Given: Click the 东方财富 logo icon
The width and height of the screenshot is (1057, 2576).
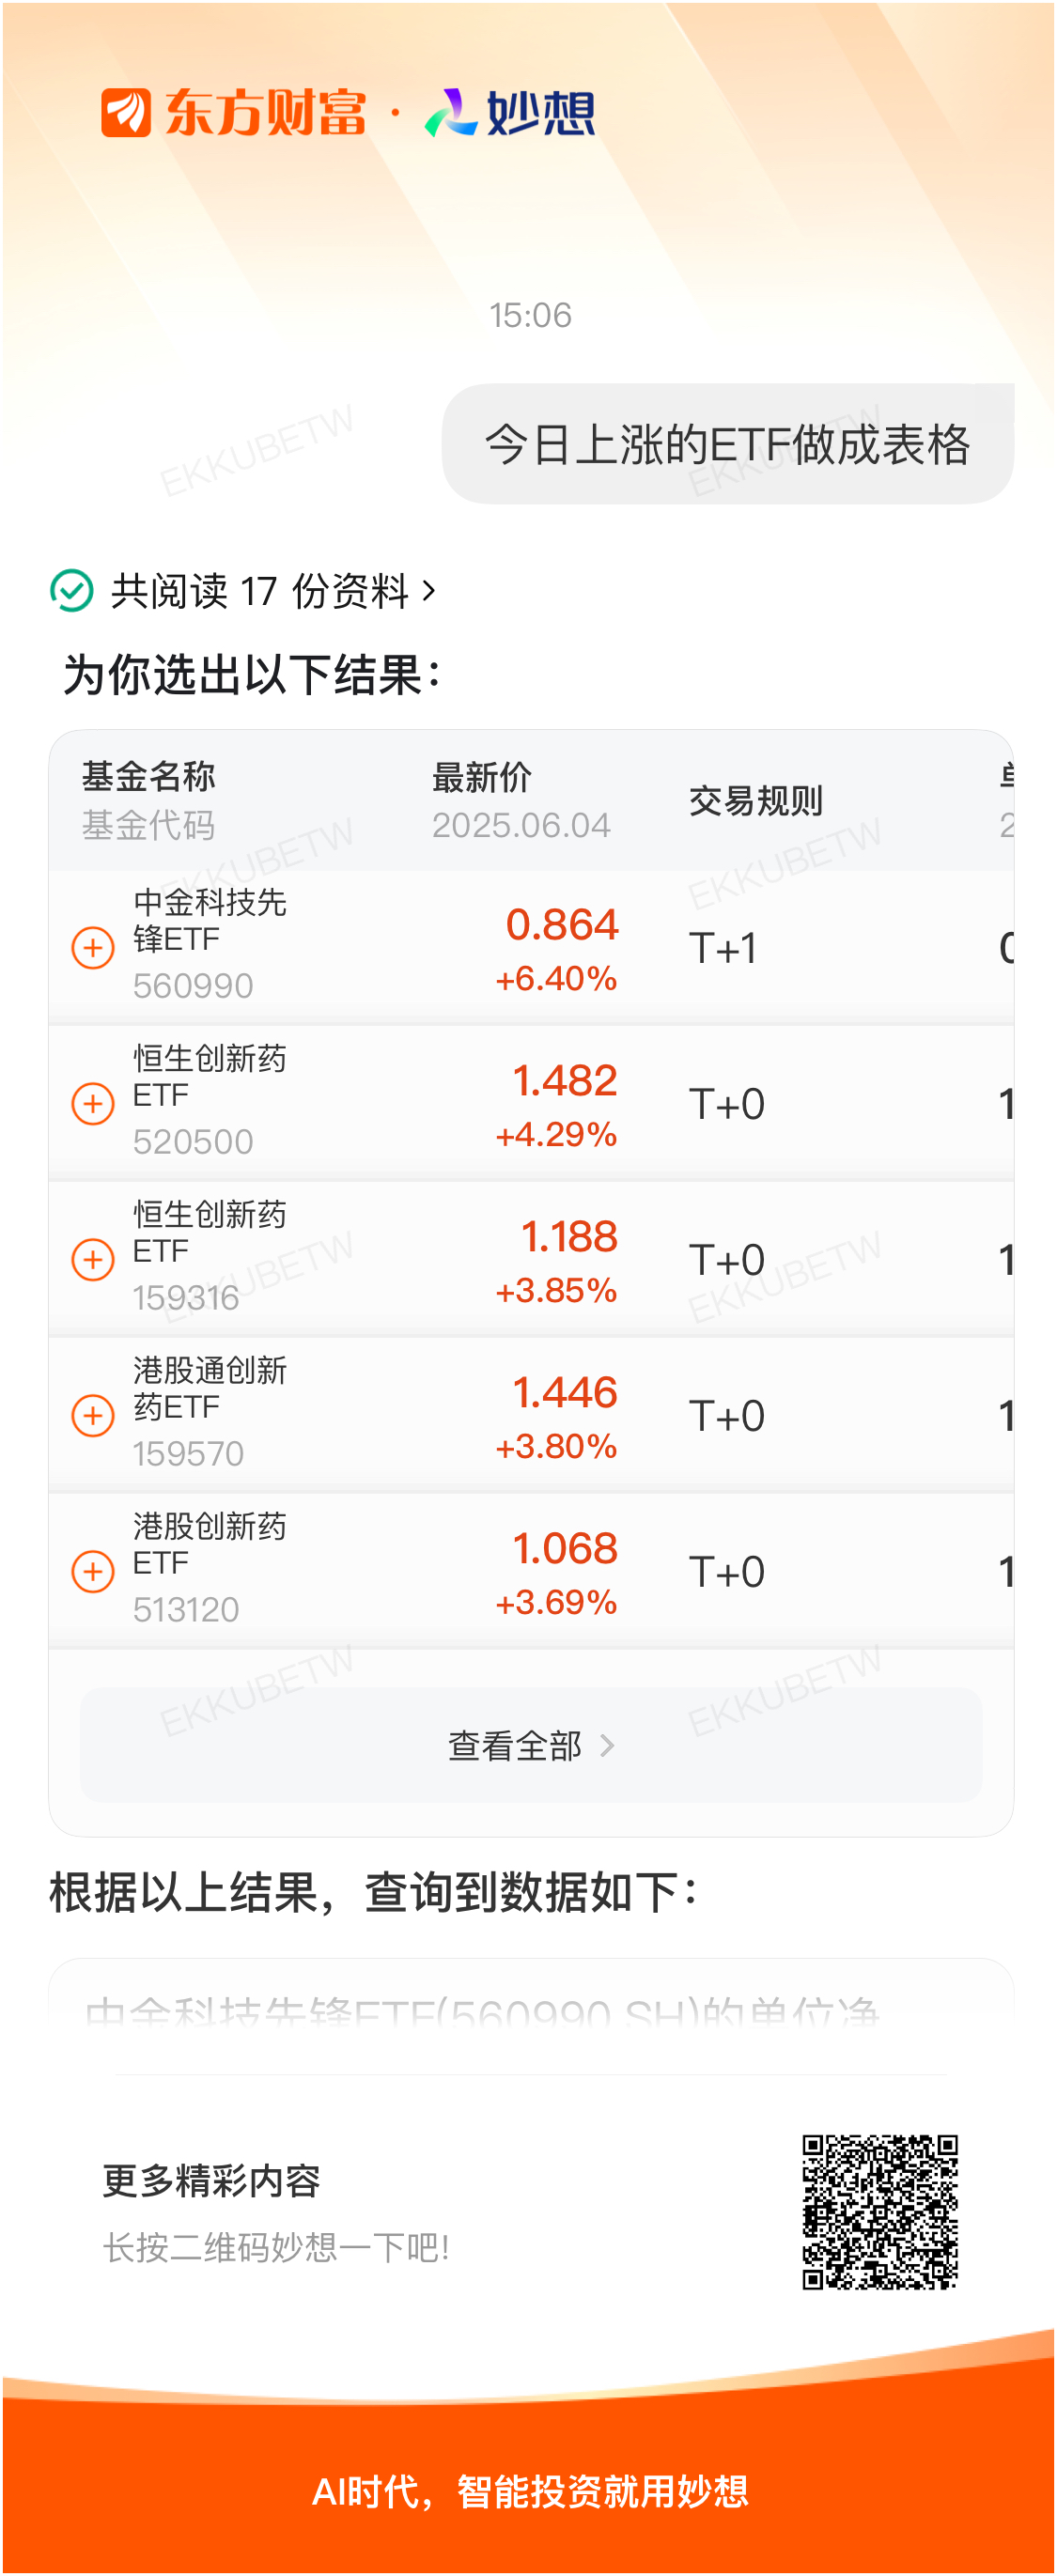Looking at the screenshot, I should 126,112.
